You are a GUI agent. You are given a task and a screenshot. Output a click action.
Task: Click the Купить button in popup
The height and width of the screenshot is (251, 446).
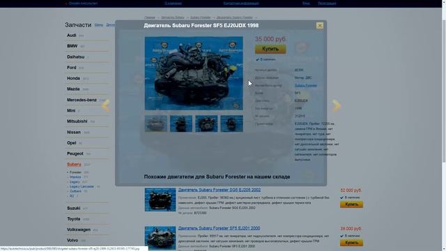[x=270, y=49]
